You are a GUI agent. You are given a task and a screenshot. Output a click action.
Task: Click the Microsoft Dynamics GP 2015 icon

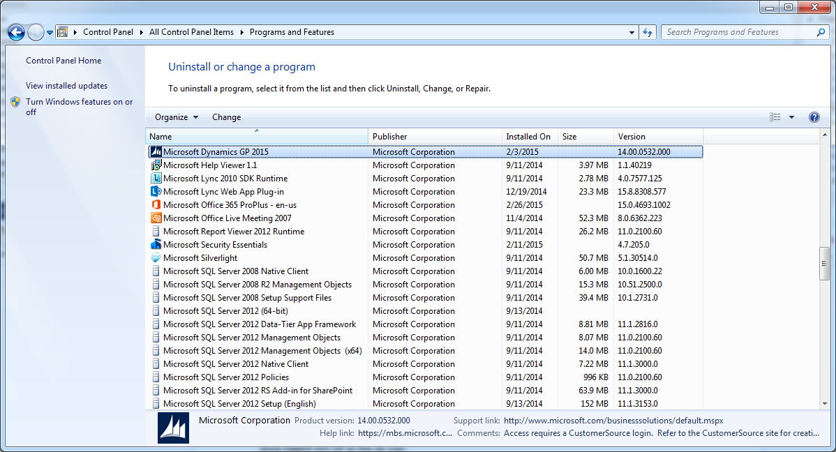(x=156, y=152)
